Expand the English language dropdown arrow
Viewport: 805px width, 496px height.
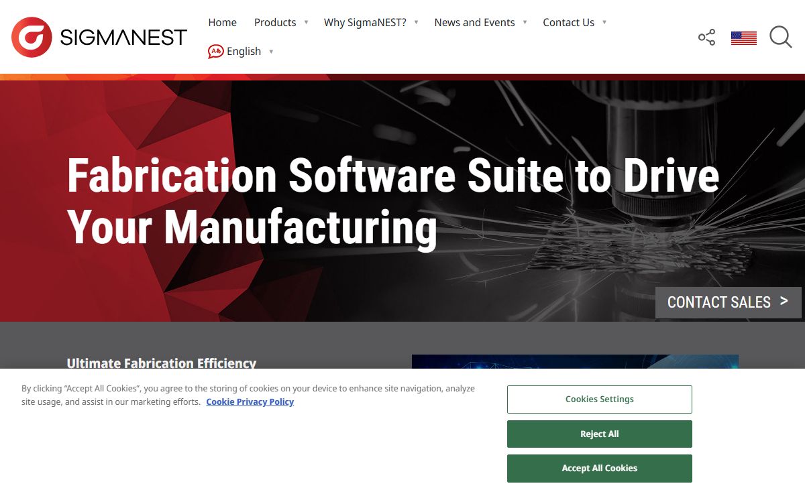271,52
